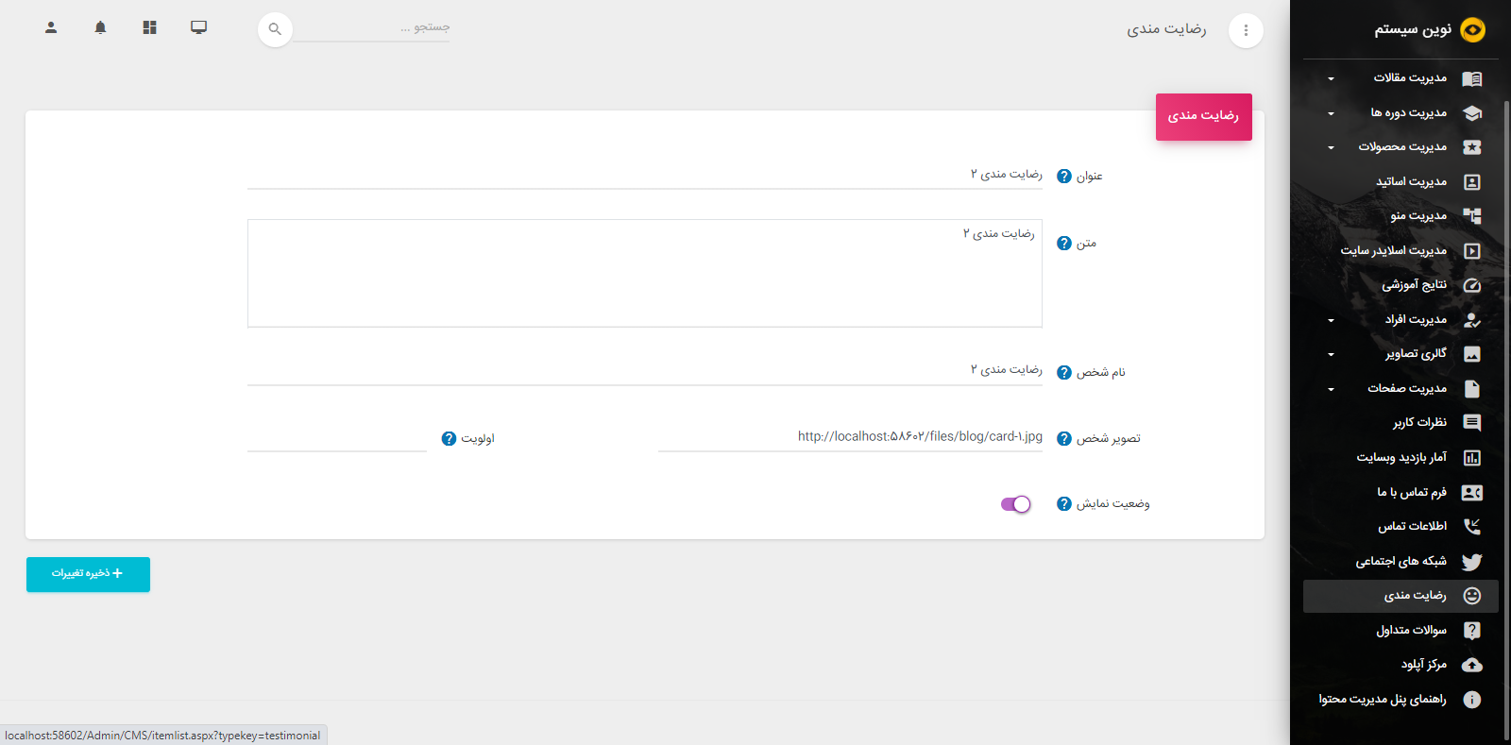Click the pink رضایت مندی header button
This screenshot has height=745, width=1511.
(1203, 117)
